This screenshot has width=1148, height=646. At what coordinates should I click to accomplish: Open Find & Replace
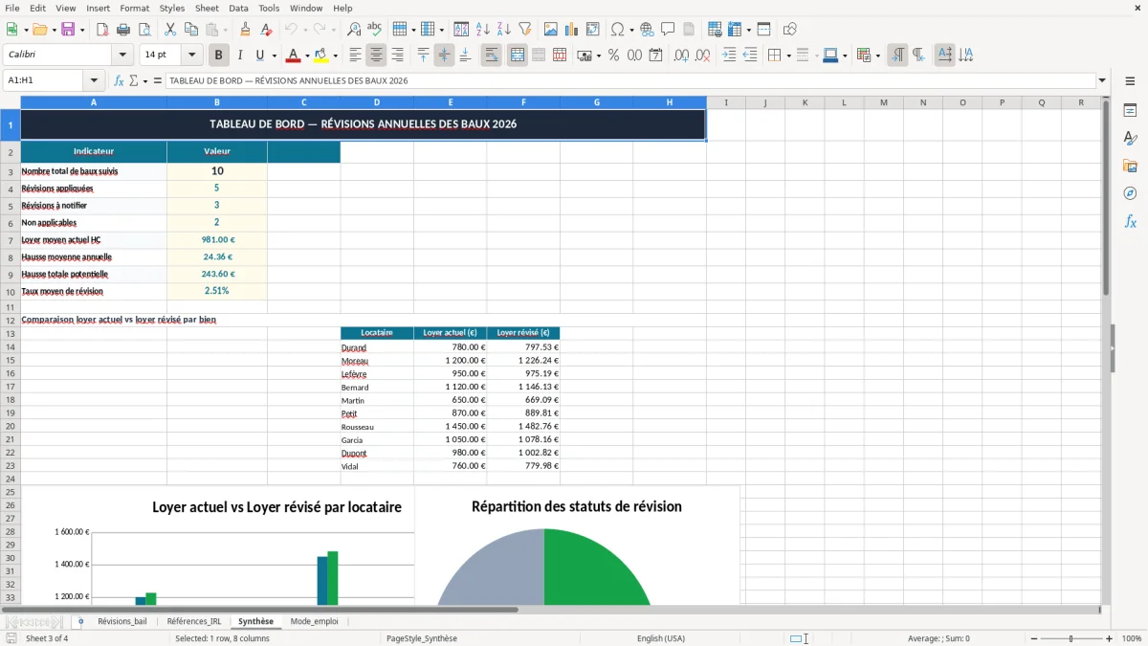tap(354, 30)
